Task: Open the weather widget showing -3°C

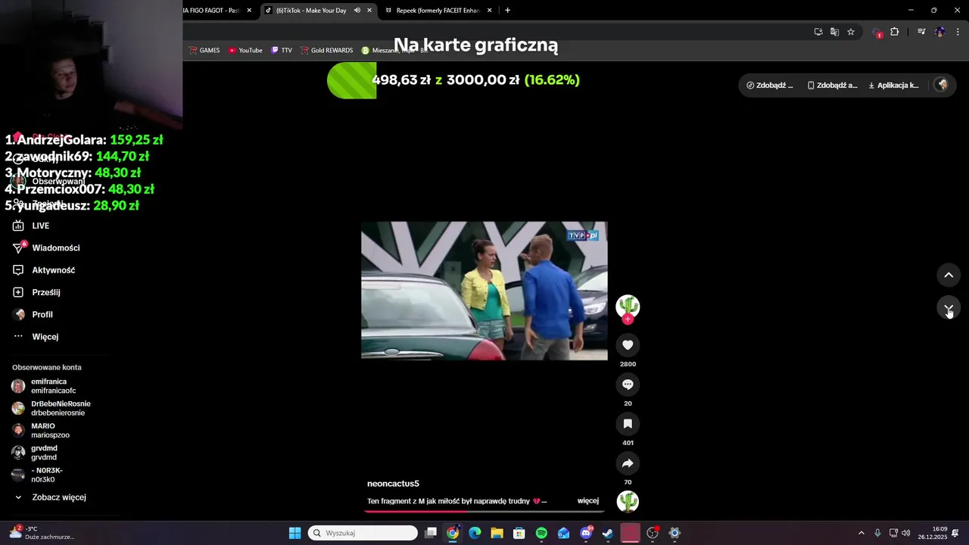Action: (42, 533)
